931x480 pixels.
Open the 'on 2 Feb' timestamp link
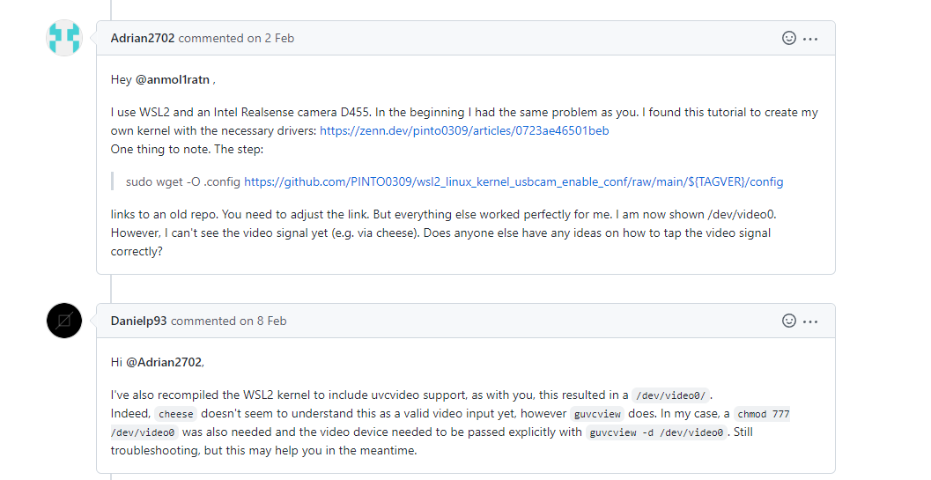270,38
